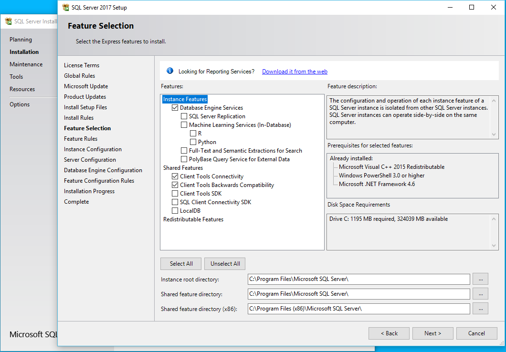This screenshot has height=352, width=506.
Task: Check the Python feature checkbox
Action: (x=193, y=142)
